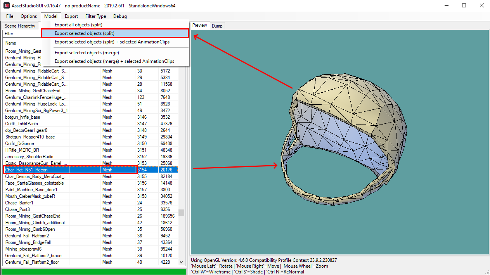Pick Export selected objects (merge) + selected AnimationClips
Viewport: 490px width, 275px height.
coord(114,61)
